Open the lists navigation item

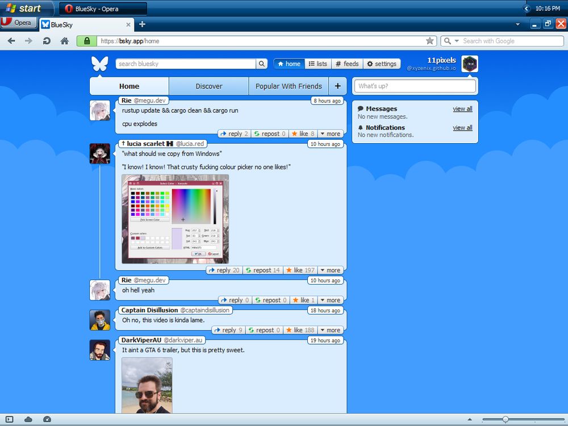pos(318,64)
